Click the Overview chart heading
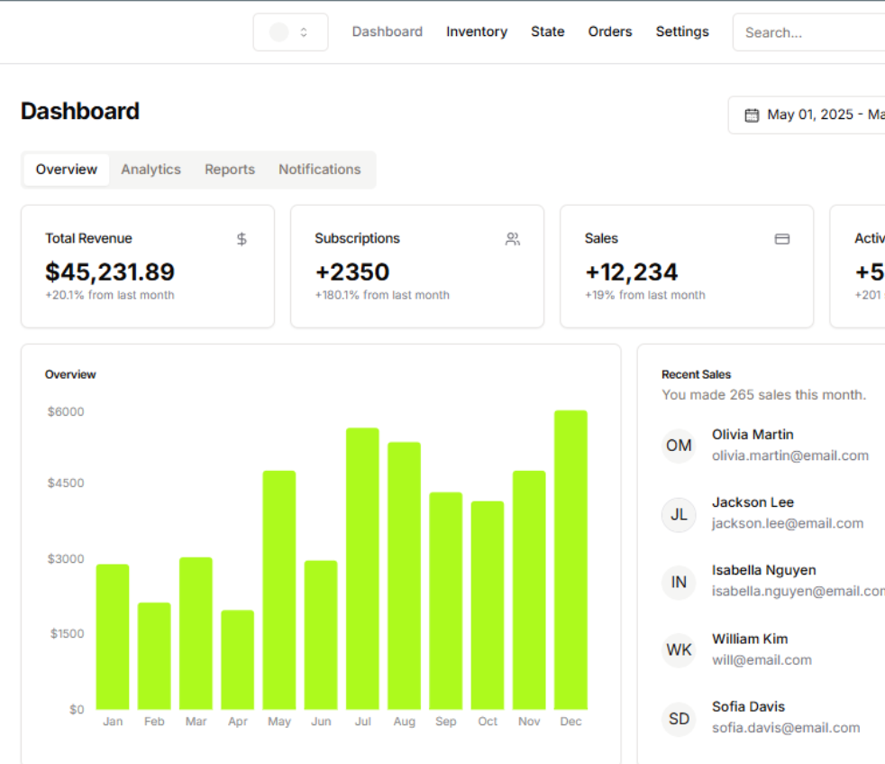This screenshot has width=885, height=764. (x=70, y=374)
